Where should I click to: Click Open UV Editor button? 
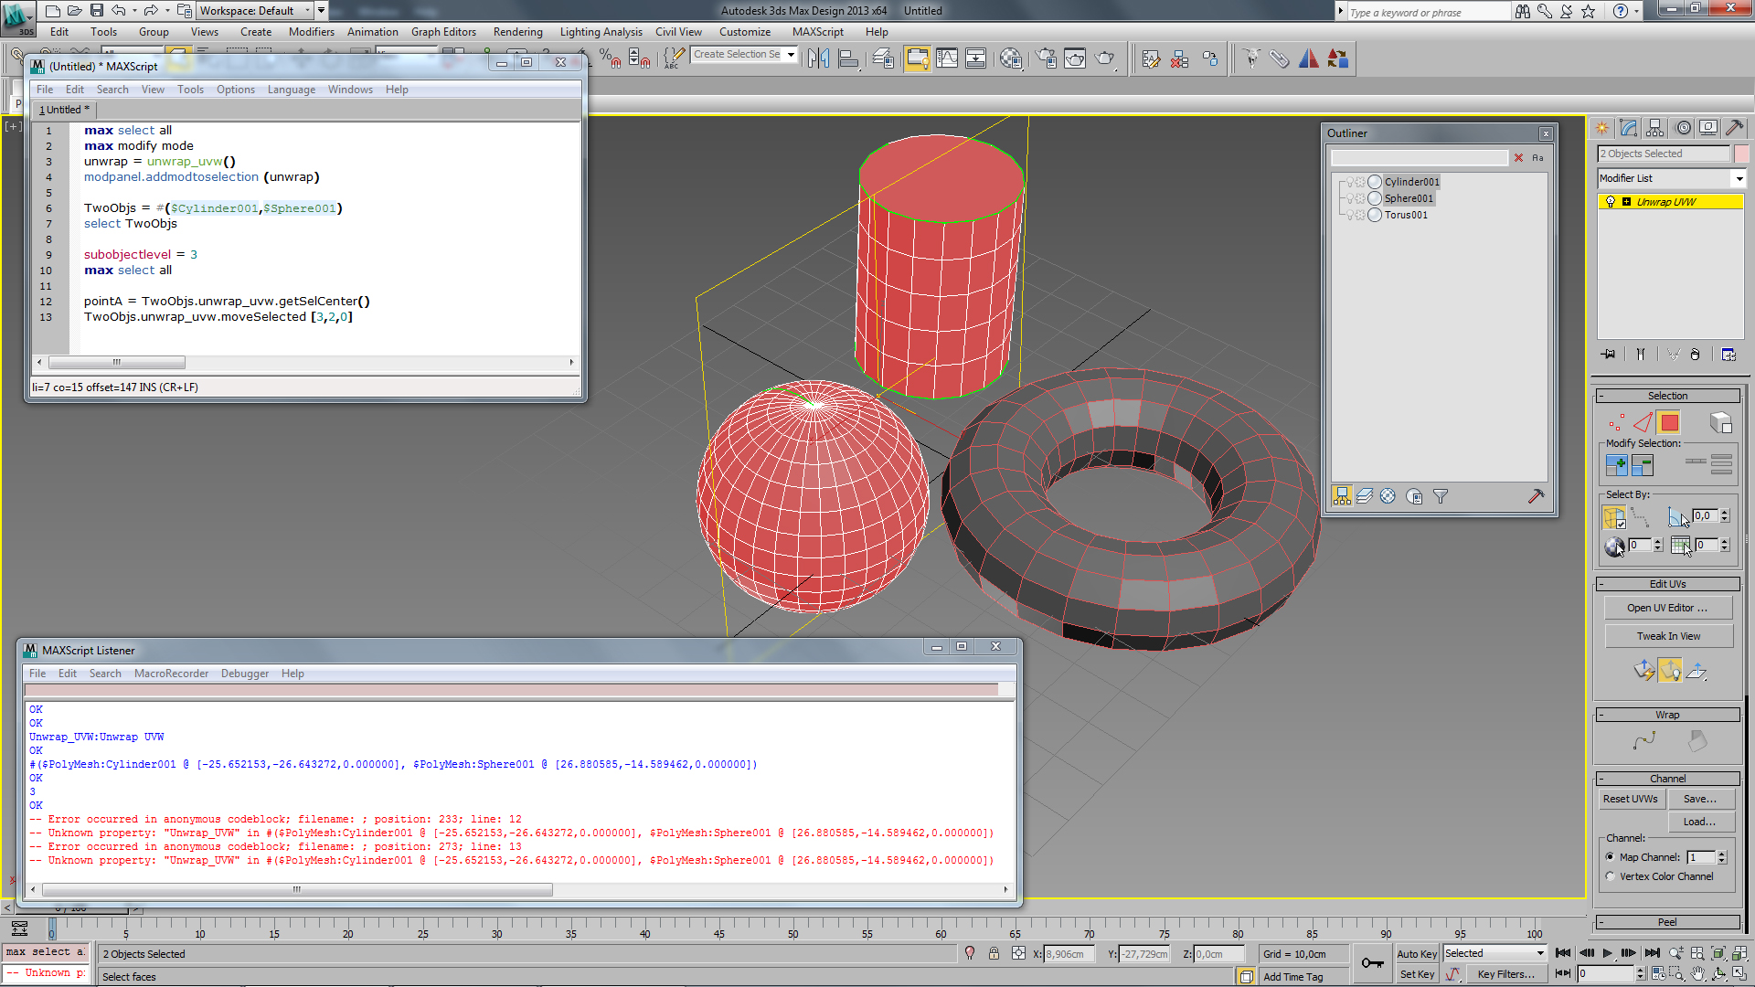point(1668,608)
